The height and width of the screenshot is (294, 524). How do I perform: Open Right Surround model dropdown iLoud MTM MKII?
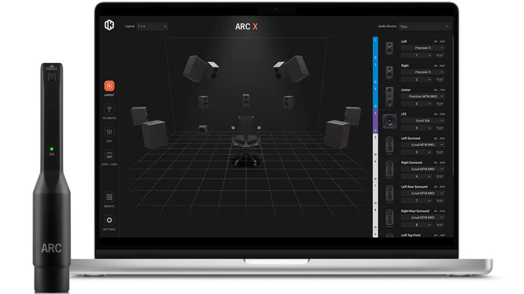(x=423, y=169)
